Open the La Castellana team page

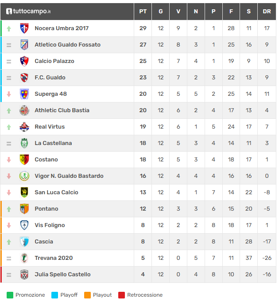[53, 143]
